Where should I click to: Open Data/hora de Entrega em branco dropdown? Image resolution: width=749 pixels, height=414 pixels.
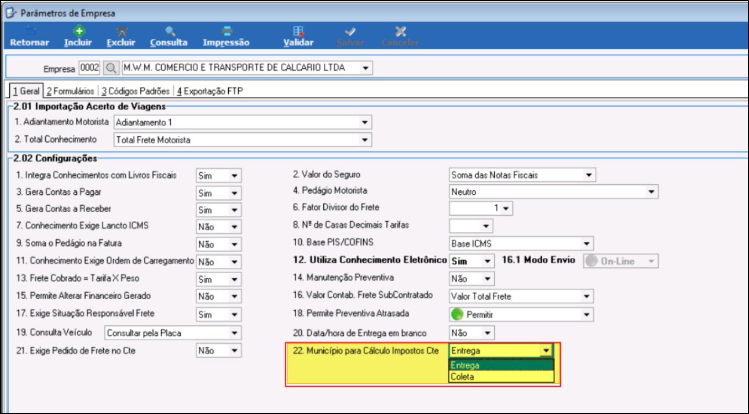488,333
